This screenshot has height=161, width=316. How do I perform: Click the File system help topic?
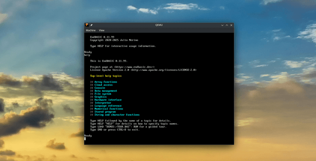[103, 94]
